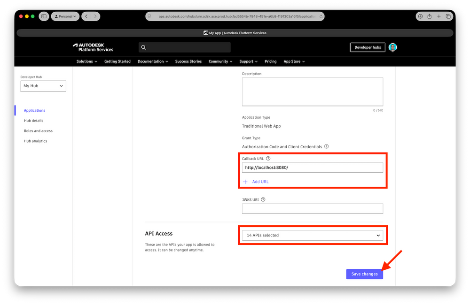470x305 pixels.
Task: Expand the Solutions menu
Action: click(x=87, y=61)
